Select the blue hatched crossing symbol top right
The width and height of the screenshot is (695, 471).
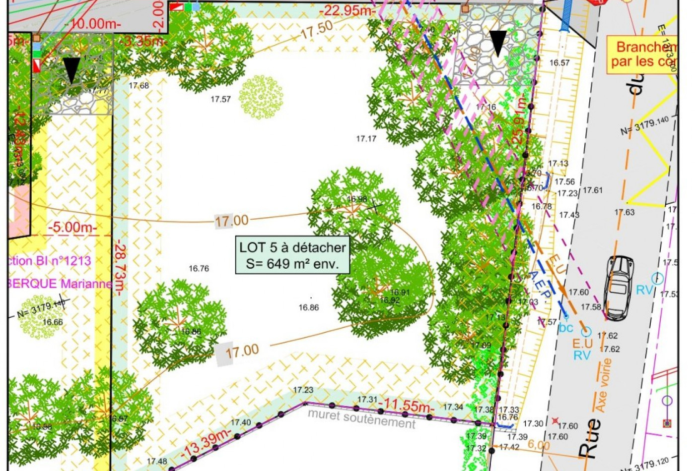566,15
